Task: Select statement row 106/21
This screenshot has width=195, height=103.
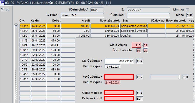Action: click(47, 65)
